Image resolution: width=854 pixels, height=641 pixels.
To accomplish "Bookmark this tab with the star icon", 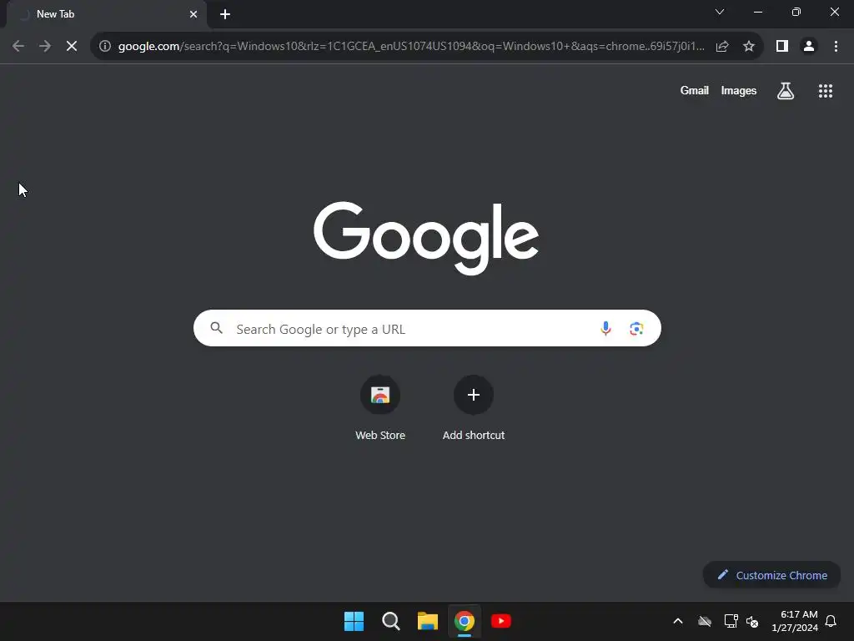I will pyautogui.click(x=749, y=47).
